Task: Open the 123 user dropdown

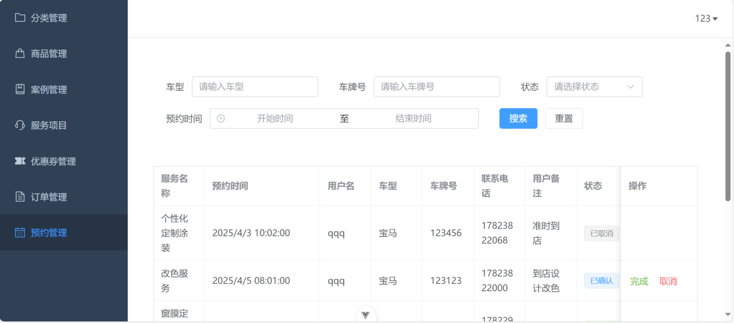Action: pyautogui.click(x=706, y=18)
